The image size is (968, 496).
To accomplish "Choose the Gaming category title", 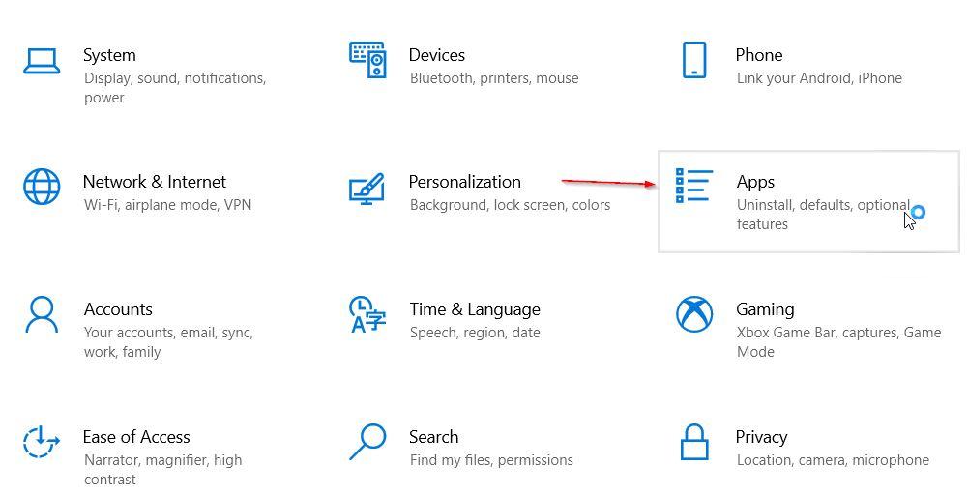I will (x=765, y=309).
